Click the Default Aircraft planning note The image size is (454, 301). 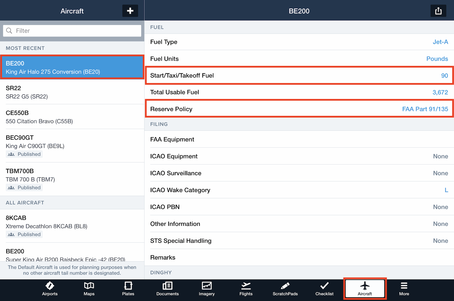point(72,270)
